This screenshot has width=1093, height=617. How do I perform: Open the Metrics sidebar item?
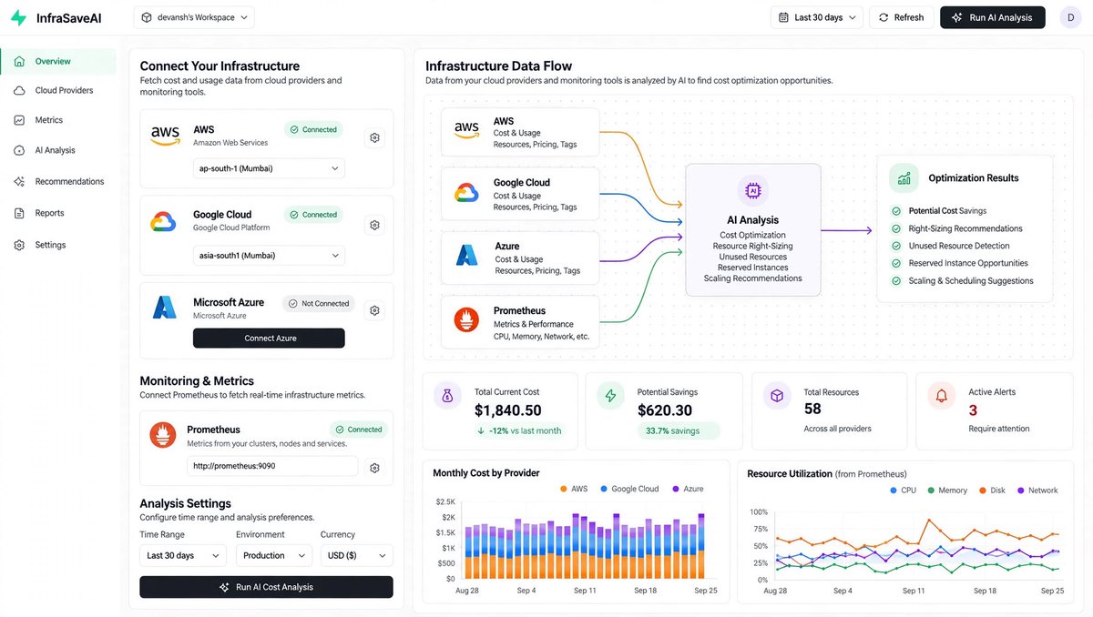[x=58, y=120]
